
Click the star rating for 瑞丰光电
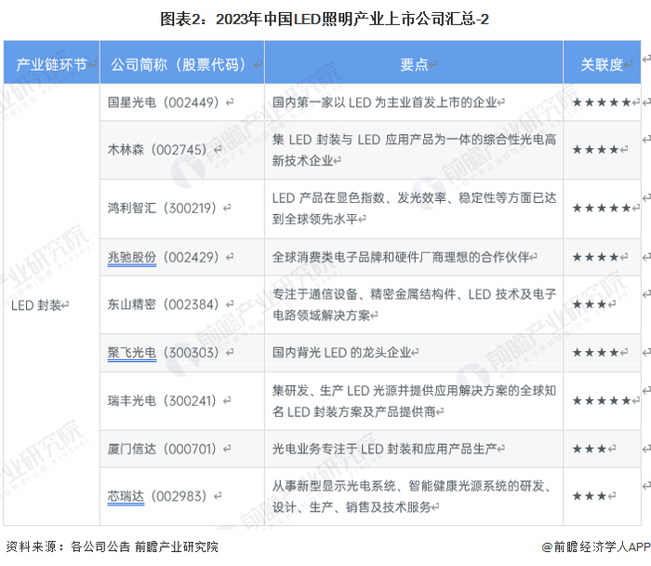602,401
